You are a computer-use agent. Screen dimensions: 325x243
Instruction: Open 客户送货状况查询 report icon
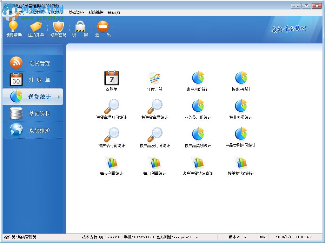pos(198,163)
